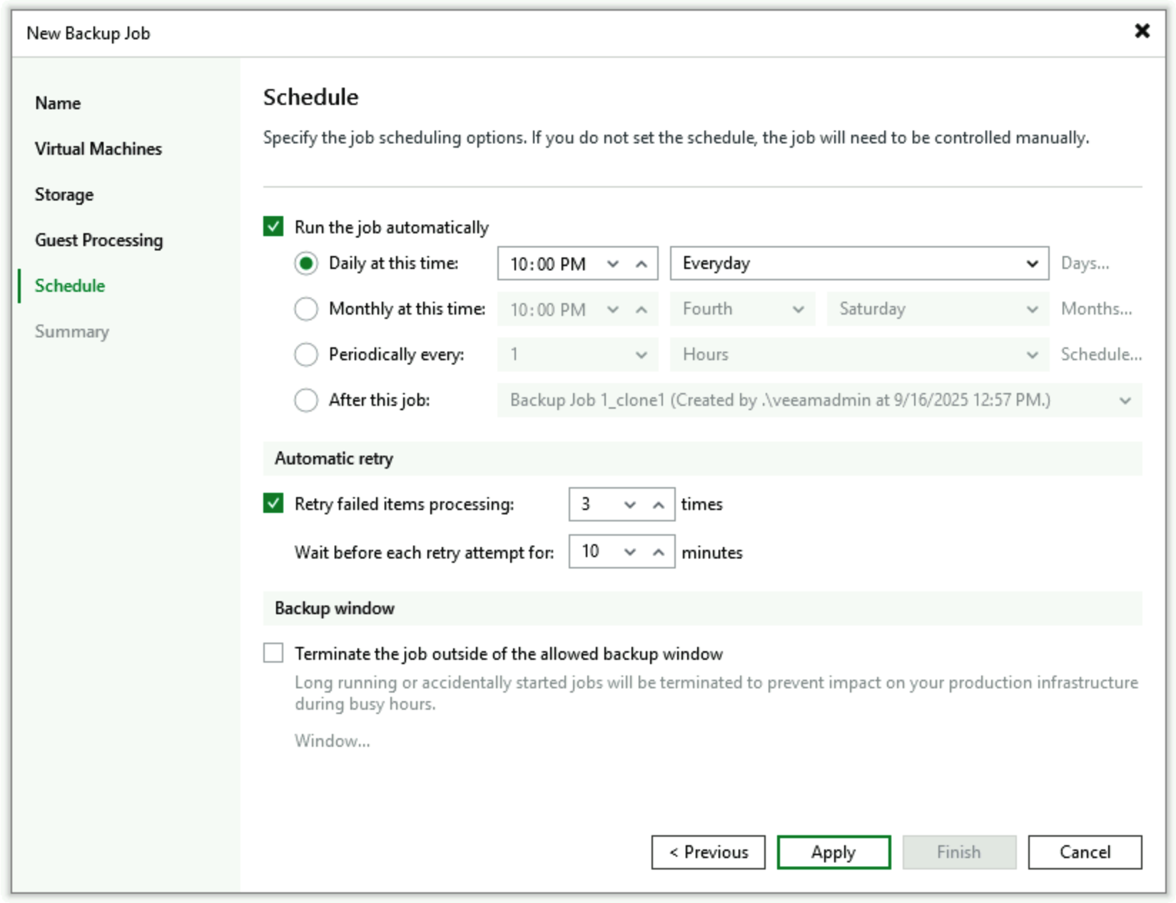Screen dimensions: 1176x903
Task: Switch to Virtual Machines step
Action: [x=98, y=149]
